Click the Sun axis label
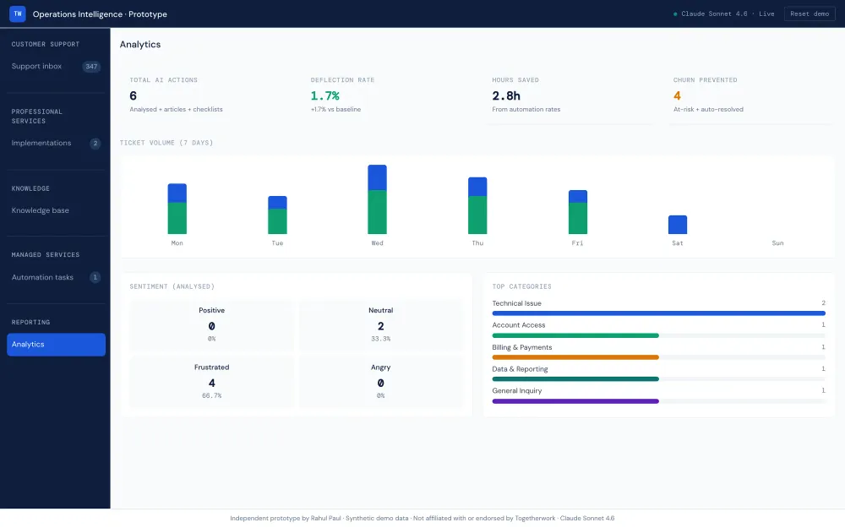Viewport: 845px width, 528px height. click(x=777, y=243)
